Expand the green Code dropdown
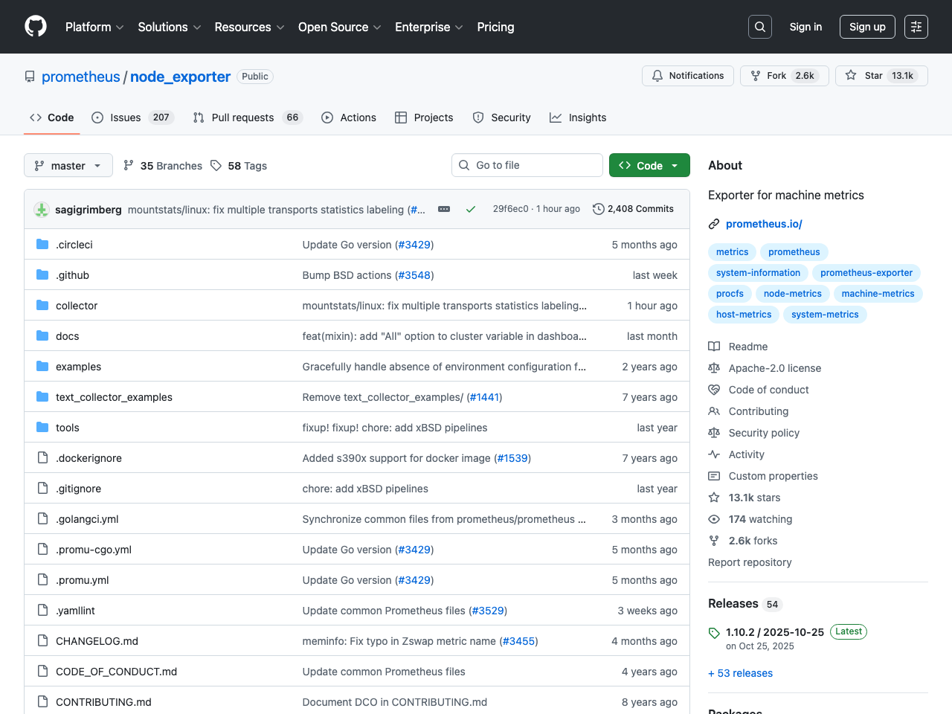Screen dimensions: 952x714 pos(649,165)
